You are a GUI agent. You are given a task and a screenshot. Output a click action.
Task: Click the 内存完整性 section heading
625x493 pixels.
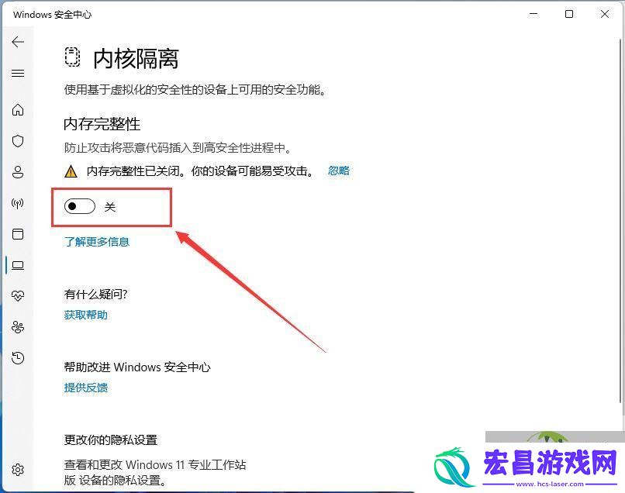102,124
